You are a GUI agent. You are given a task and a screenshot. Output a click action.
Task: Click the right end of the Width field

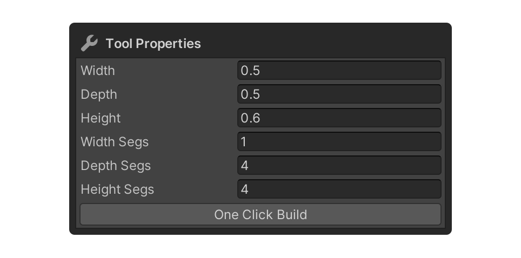pos(432,71)
